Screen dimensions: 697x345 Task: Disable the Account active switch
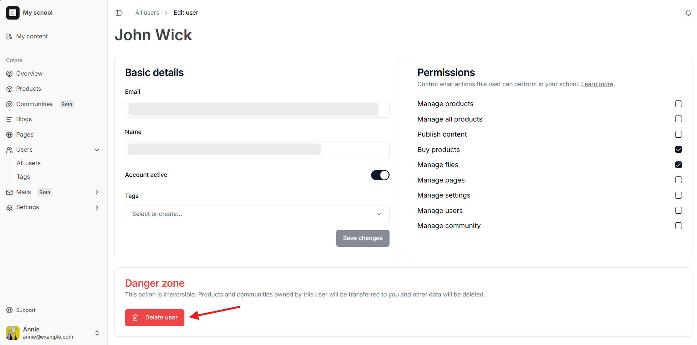pyautogui.click(x=380, y=175)
